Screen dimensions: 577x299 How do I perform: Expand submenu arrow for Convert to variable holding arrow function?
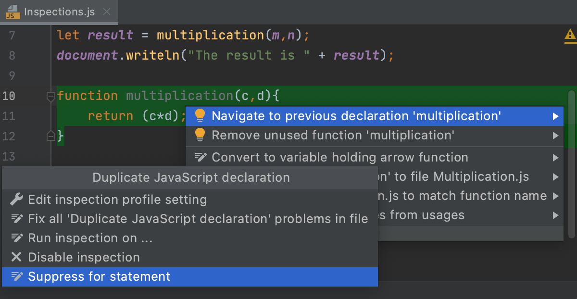[x=555, y=157]
